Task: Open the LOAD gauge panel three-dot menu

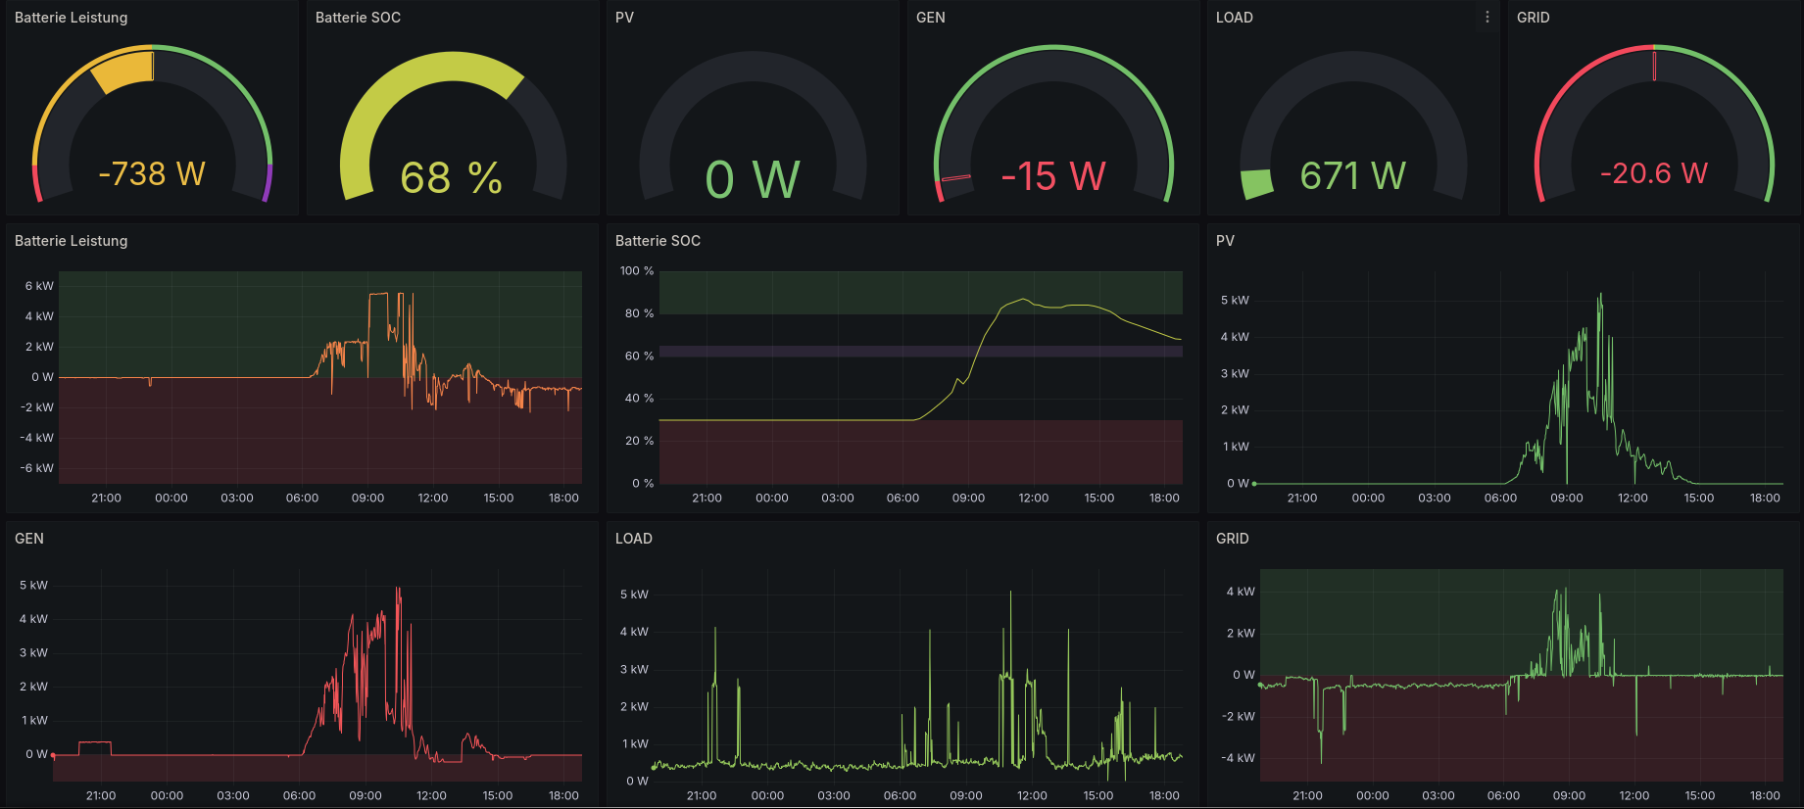Action: (x=1487, y=18)
